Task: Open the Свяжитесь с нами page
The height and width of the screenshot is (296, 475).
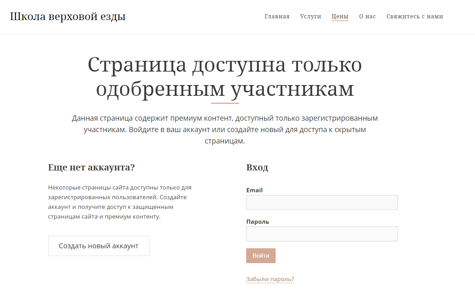Action: (415, 16)
